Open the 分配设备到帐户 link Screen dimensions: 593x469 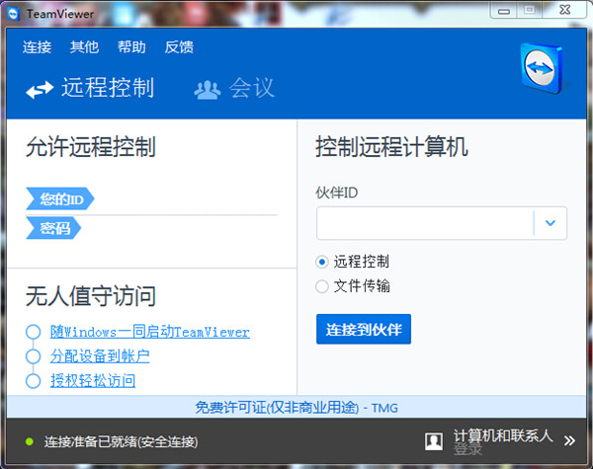(x=100, y=356)
